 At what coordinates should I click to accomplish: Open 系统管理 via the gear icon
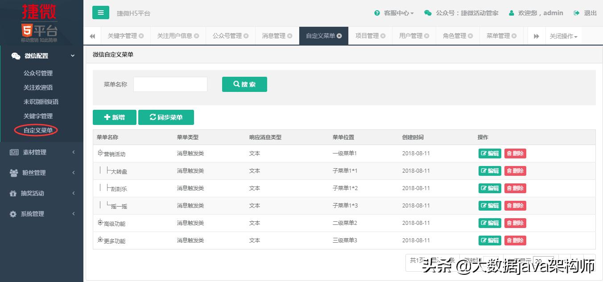pyautogui.click(x=12, y=214)
